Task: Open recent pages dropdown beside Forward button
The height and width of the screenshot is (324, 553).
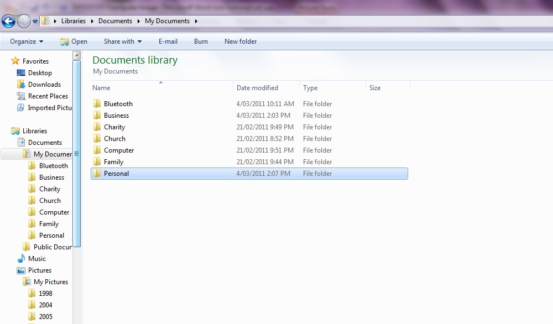Action: click(35, 22)
